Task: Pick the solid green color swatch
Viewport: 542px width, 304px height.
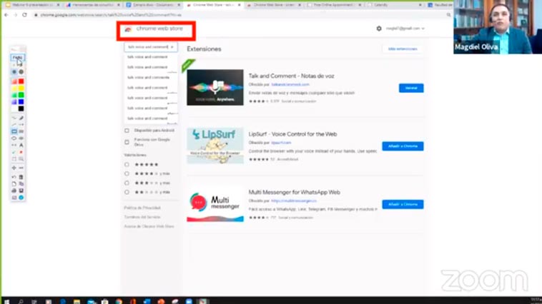Action: (x=21, y=95)
